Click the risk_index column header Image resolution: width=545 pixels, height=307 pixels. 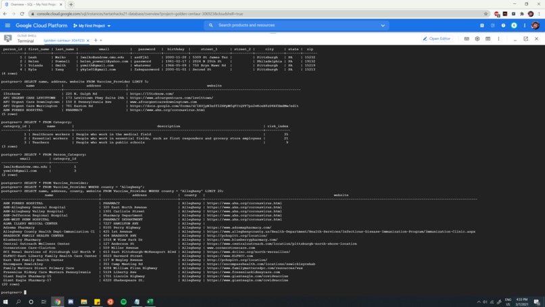pos(278,126)
